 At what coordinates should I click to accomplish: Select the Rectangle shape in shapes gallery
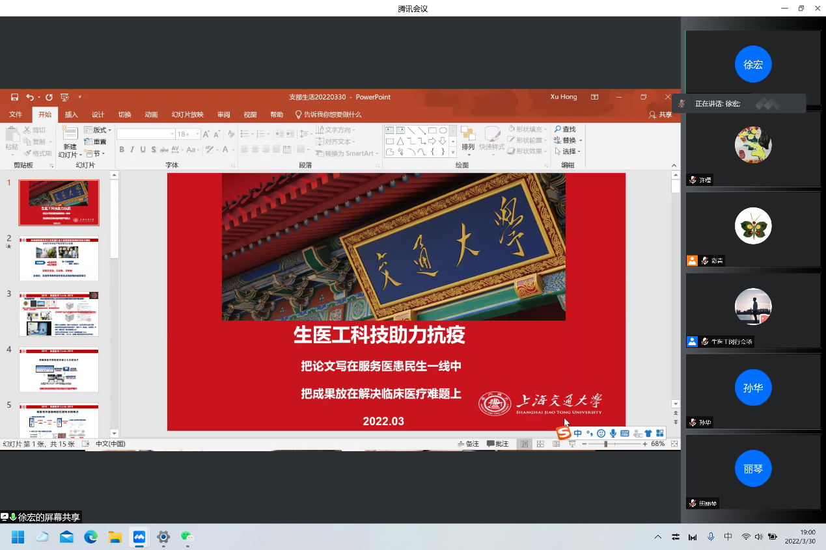pos(432,130)
